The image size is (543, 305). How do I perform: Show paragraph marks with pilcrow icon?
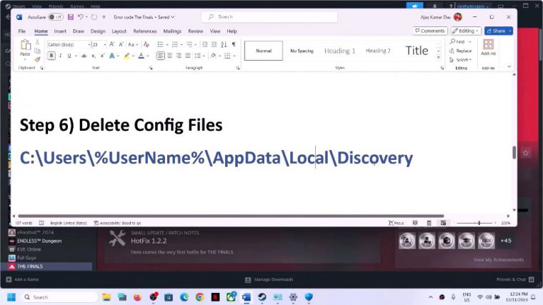pyautogui.click(x=233, y=44)
